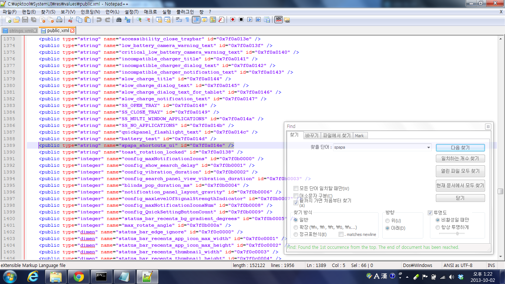Click the Undo arrow in toolbar
The width and height of the screenshot is (505, 284).
(x=99, y=20)
